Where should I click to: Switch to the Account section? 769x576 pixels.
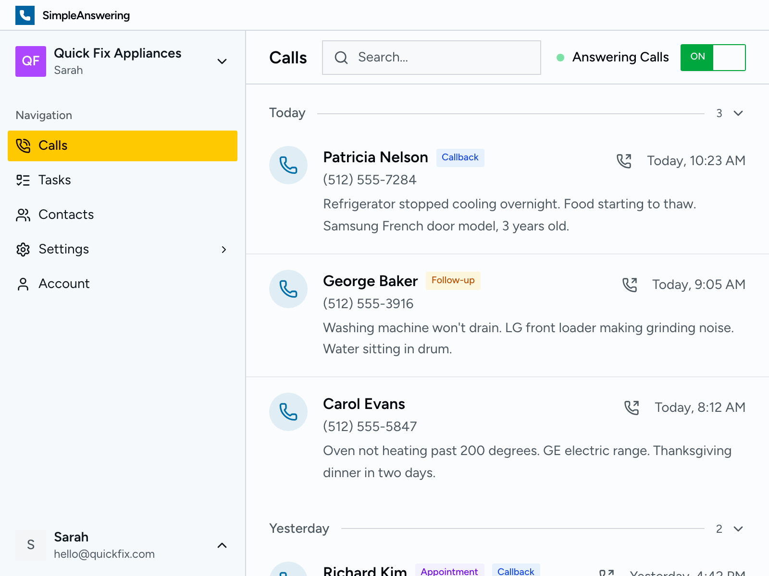(64, 284)
